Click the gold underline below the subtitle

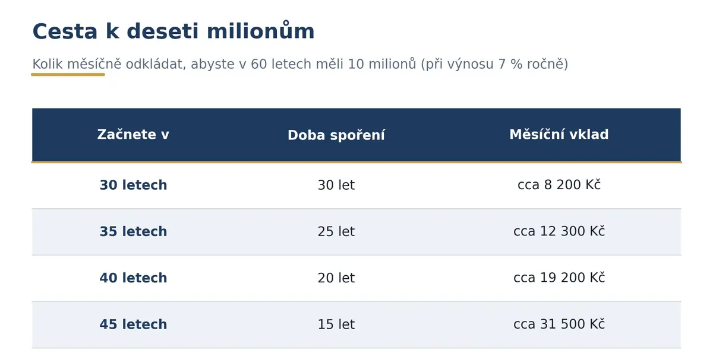click(x=68, y=75)
